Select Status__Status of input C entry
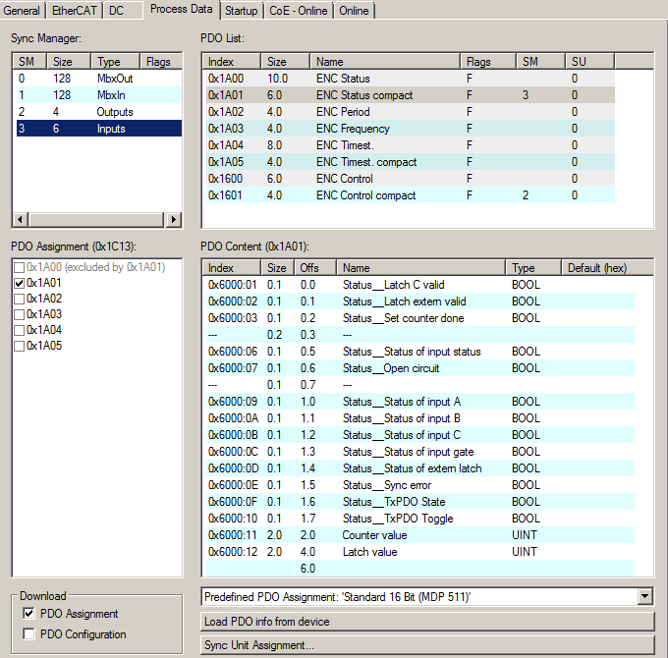 pos(420,435)
